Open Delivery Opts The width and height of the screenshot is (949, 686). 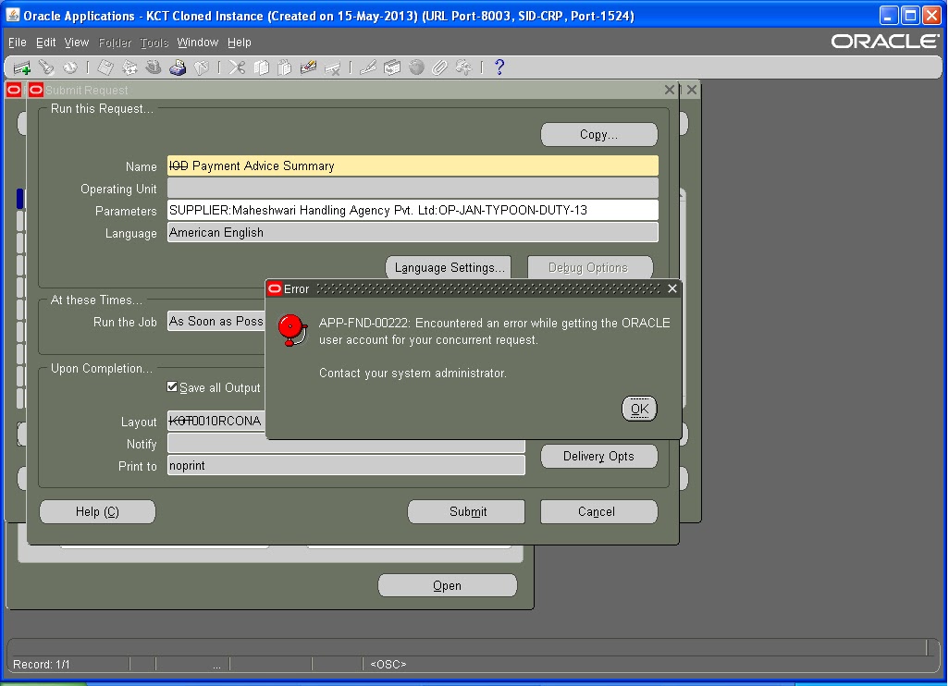[x=598, y=456]
